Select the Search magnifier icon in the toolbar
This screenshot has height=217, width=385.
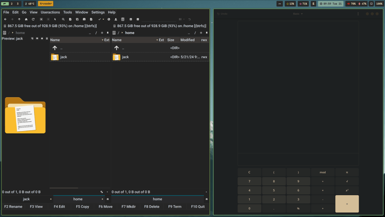[x=63, y=19]
